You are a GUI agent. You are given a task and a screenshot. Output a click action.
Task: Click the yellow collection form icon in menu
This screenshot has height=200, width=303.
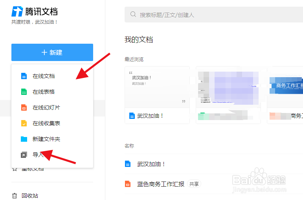pos(24,123)
